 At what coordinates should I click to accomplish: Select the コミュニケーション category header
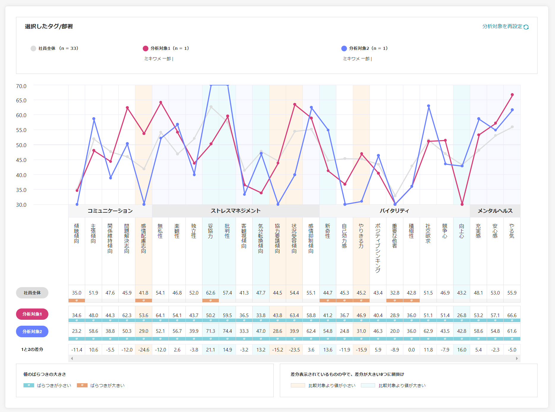click(x=110, y=211)
